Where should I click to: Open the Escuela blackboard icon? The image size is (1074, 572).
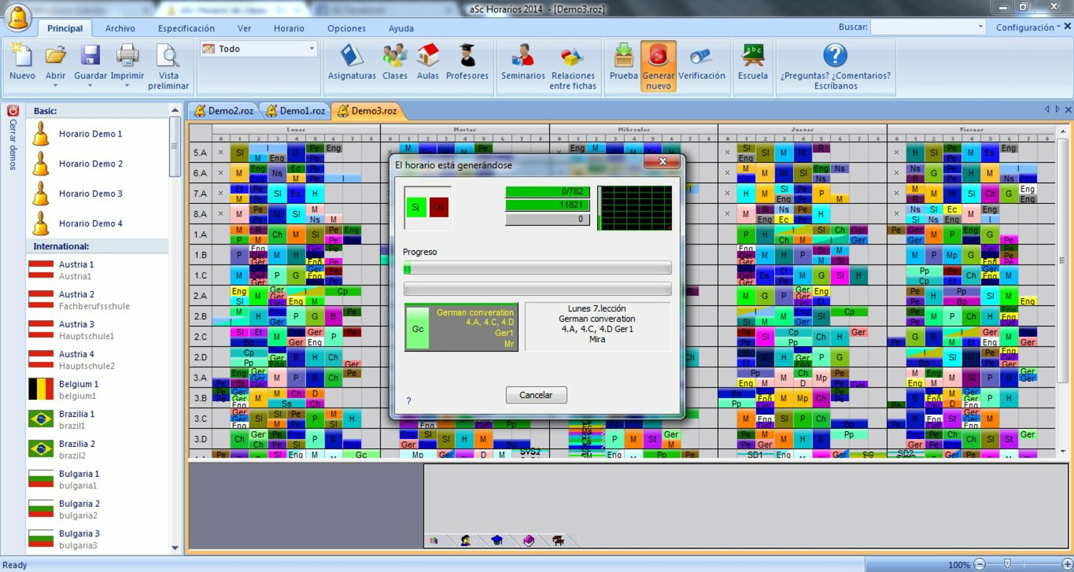[753, 56]
